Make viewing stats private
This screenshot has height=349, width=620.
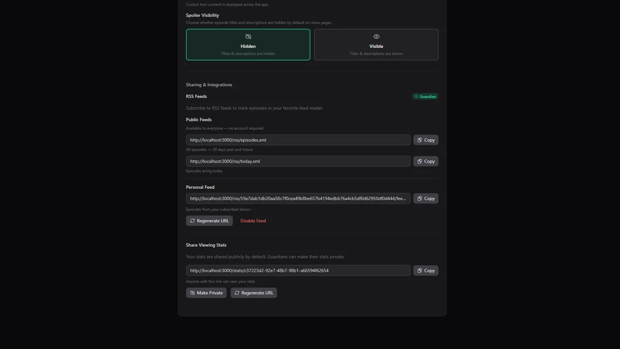coord(206,292)
